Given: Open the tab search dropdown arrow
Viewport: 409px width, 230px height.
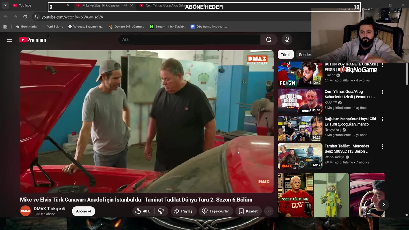Looking at the screenshot, I should 5,5.
